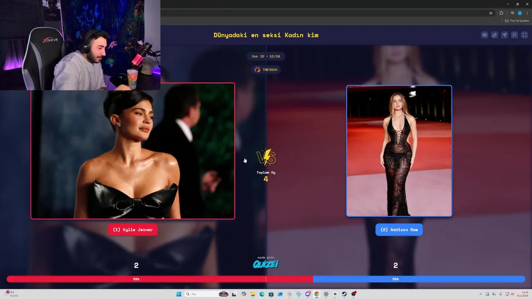Click the flag report icon
This screenshot has height=299, width=532.
[x=515, y=35]
